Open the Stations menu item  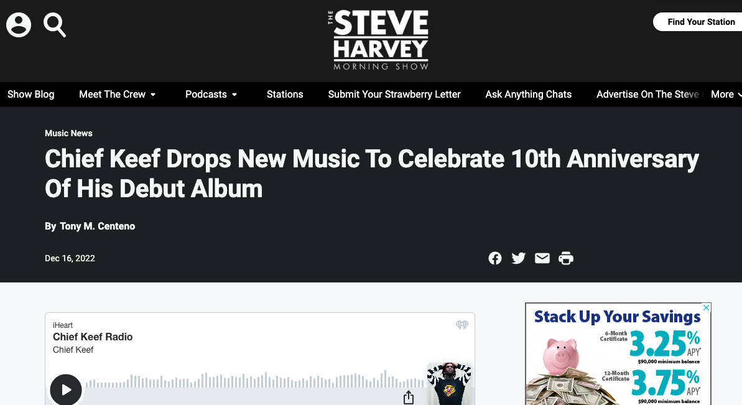click(285, 95)
